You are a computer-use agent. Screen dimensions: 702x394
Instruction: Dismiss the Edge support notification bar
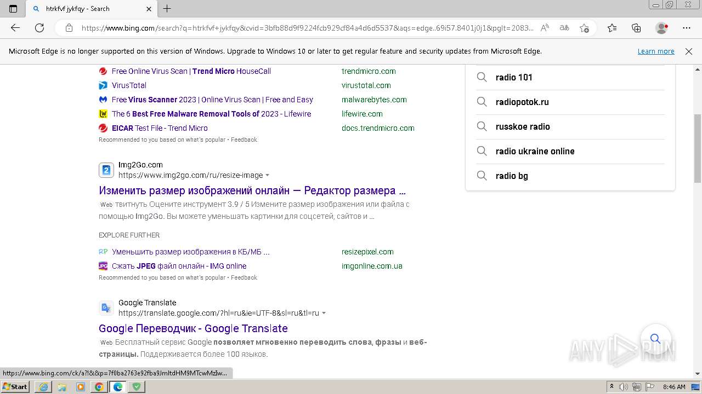pyautogui.click(x=689, y=51)
